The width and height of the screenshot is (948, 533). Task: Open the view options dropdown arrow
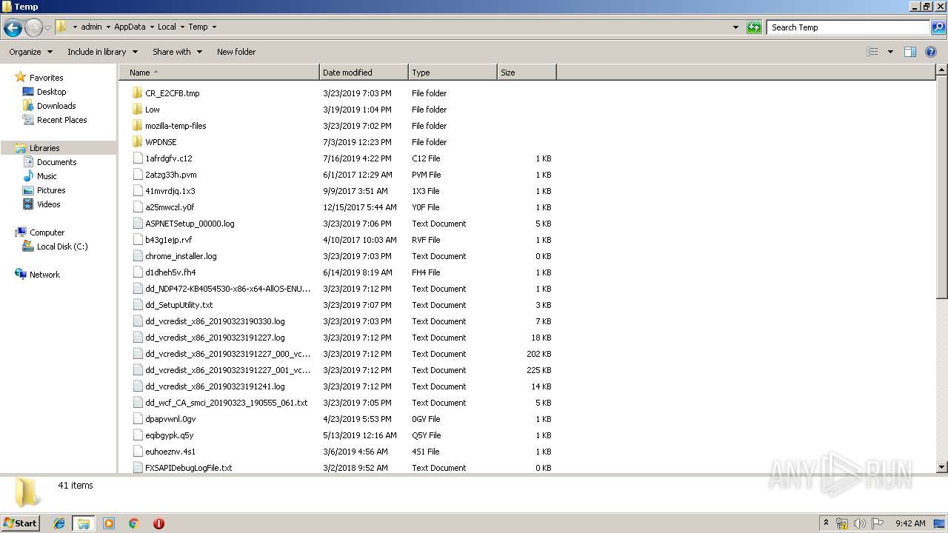point(890,52)
